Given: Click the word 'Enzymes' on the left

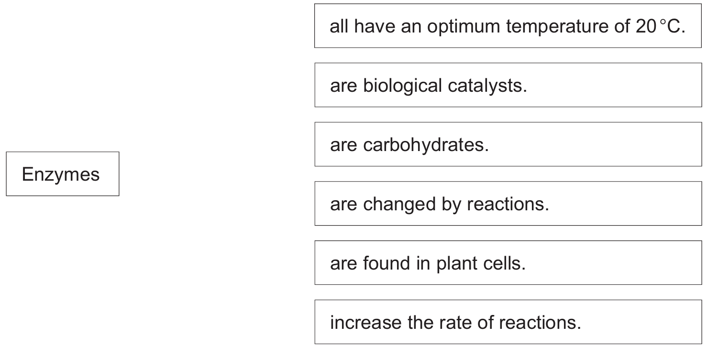Looking at the screenshot, I should [x=61, y=174].
